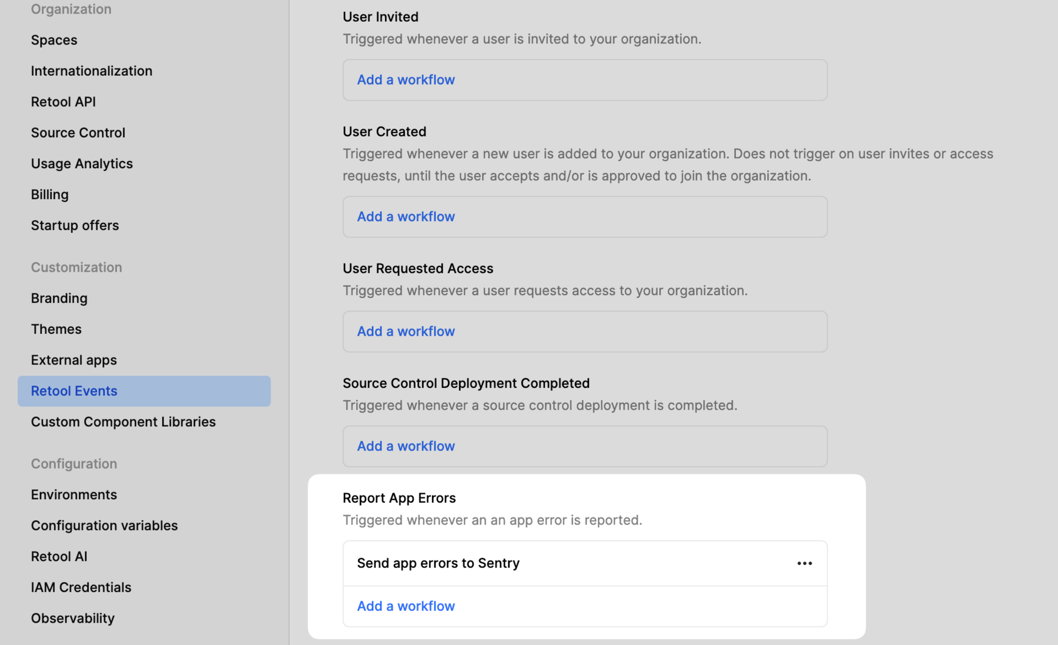Go to Spaces settings
This screenshot has width=1058, height=645.
(54, 40)
